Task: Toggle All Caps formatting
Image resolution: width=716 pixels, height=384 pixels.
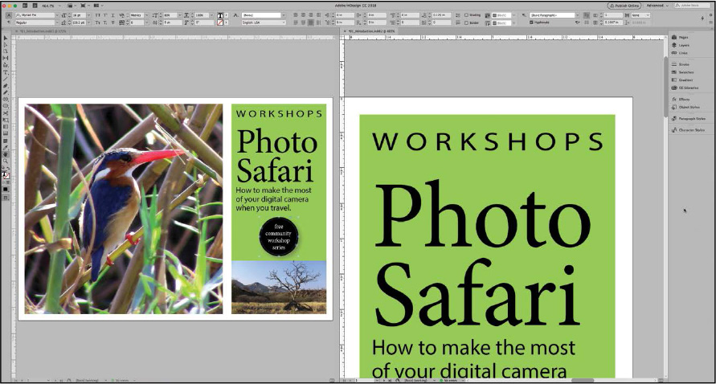Action: point(98,15)
